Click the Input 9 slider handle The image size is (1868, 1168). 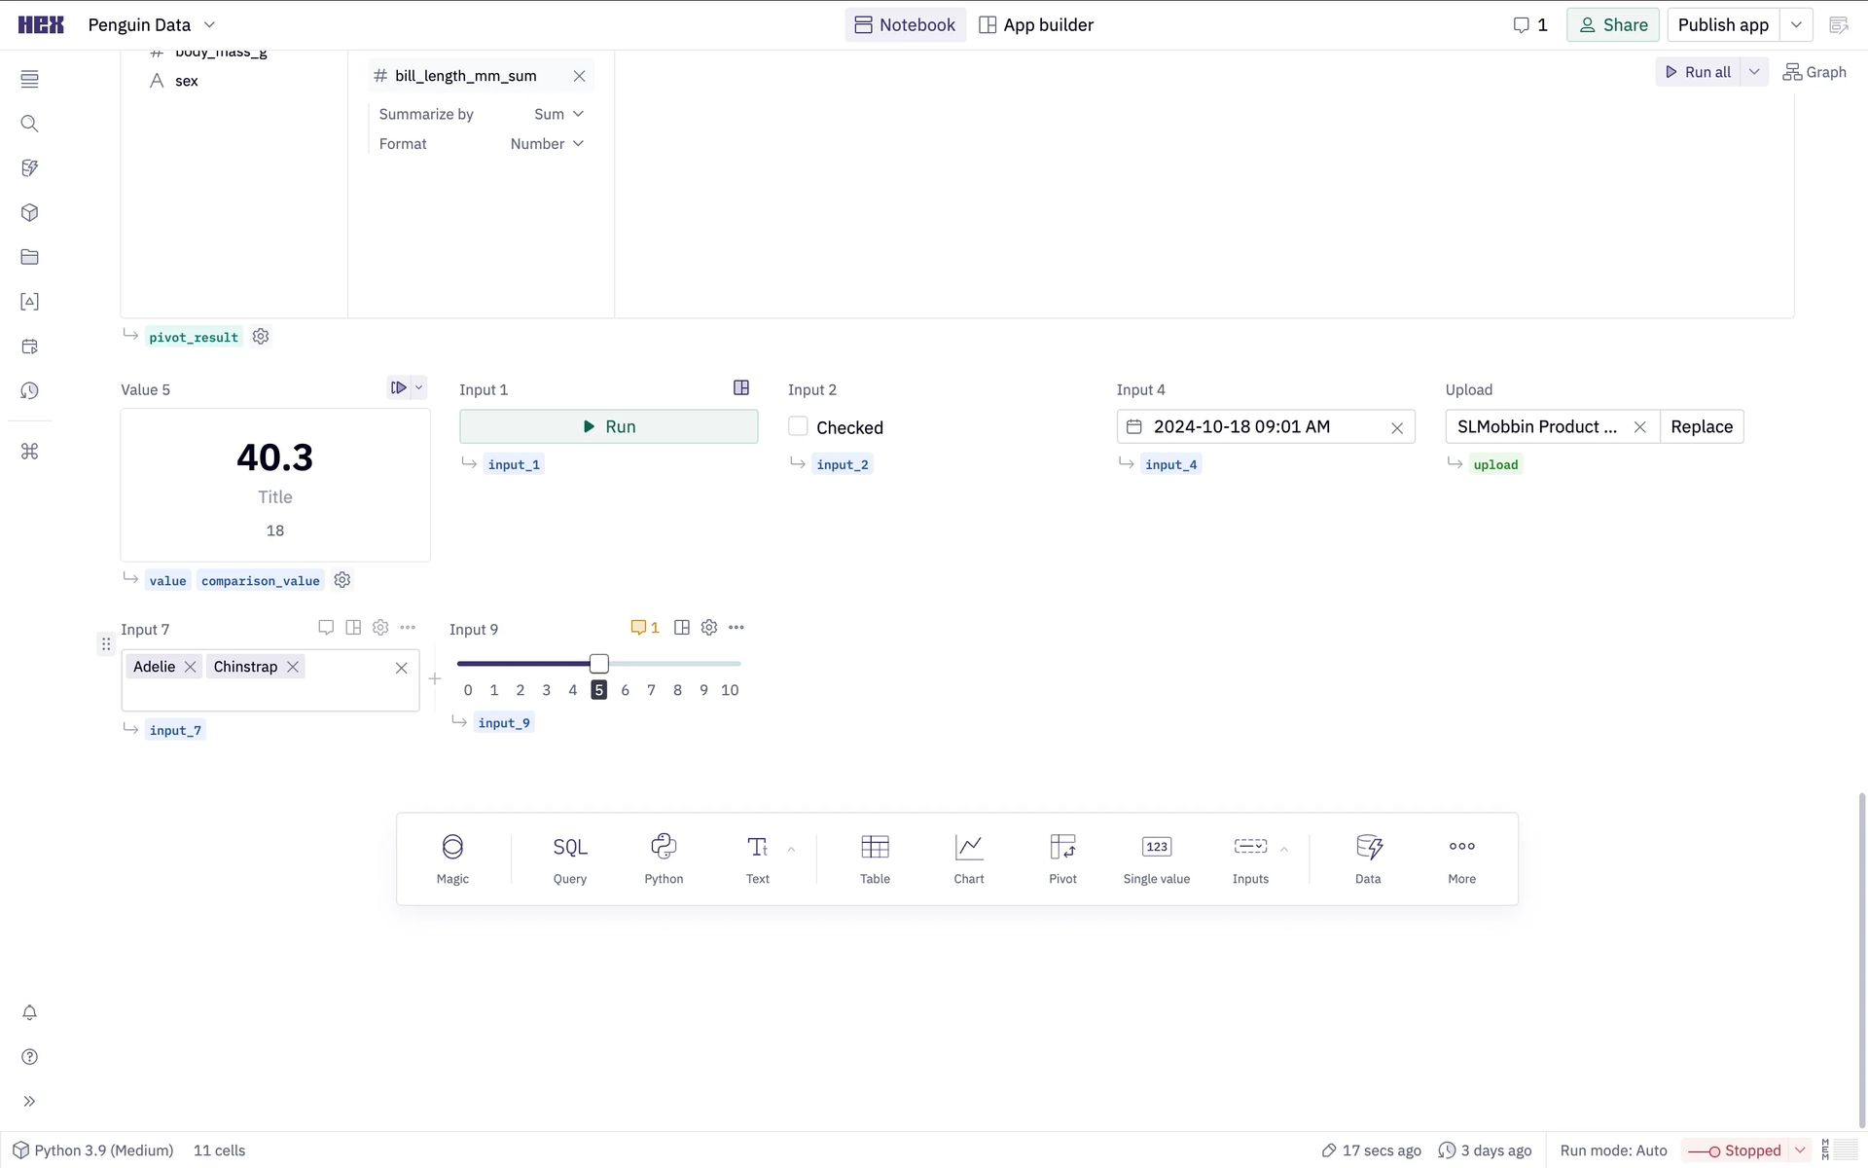point(599,664)
